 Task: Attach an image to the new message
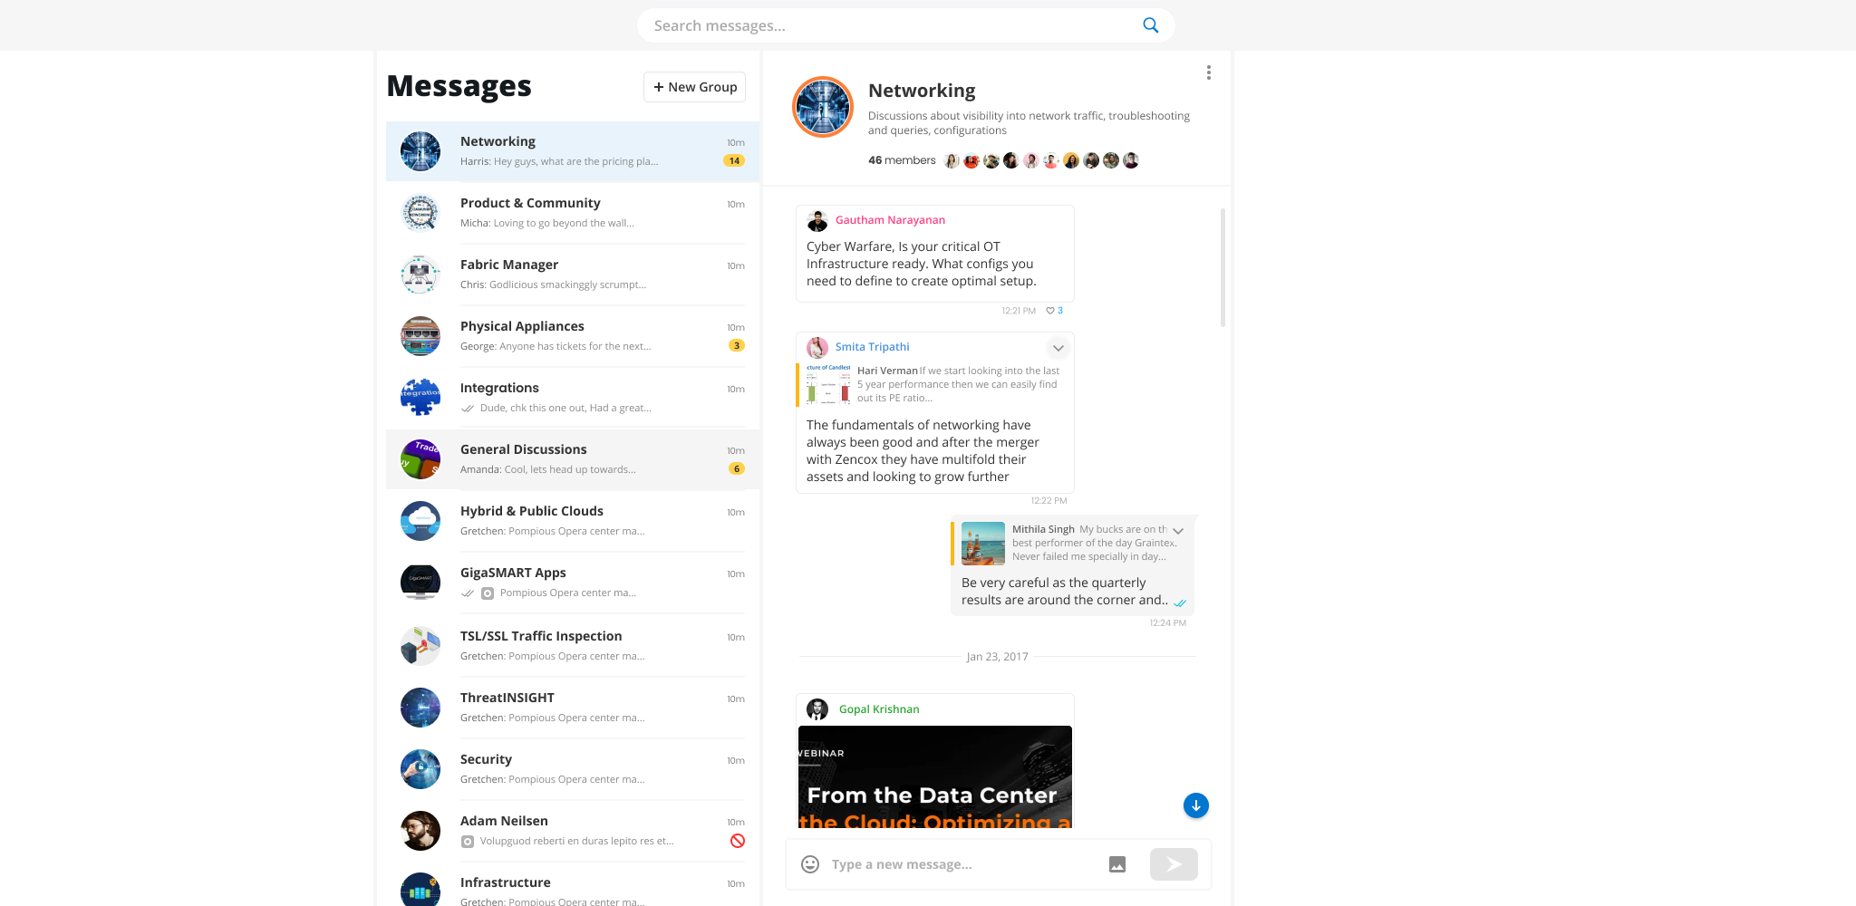point(1116,864)
